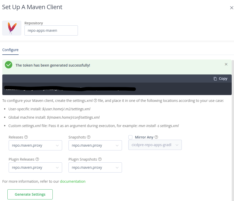The width and height of the screenshot is (234, 201).
Task: Open the Plugin Releases dropdown
Action: pyautogui.click(x=35, y=167)
